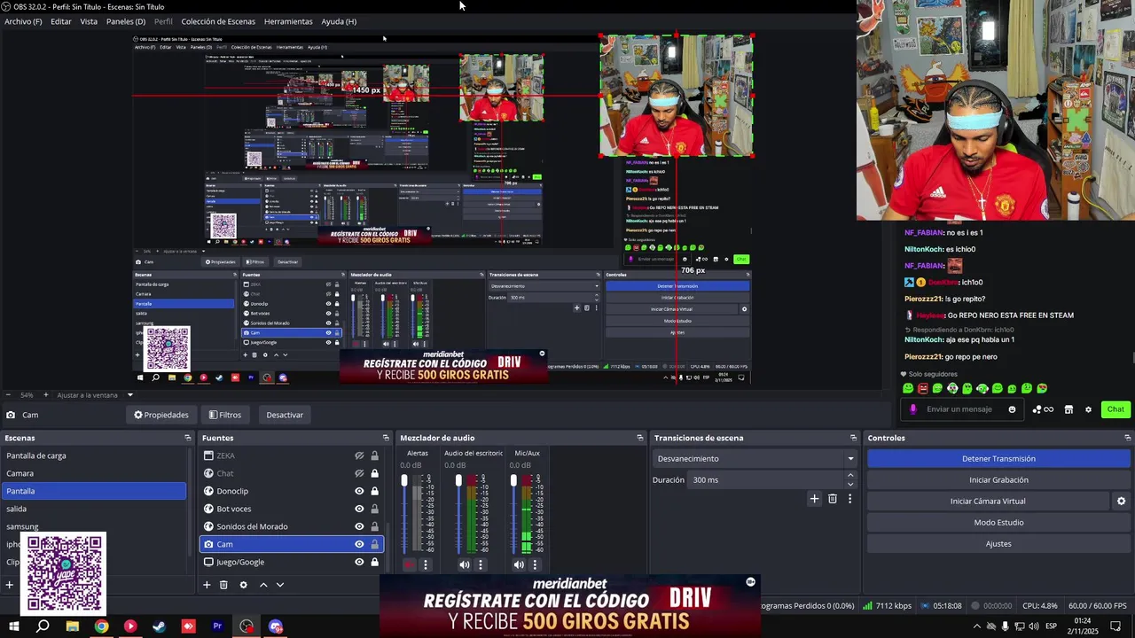This screenshot has width=1135, height=638.
Task: Expand hidden system tray icons
Action: 977,626
